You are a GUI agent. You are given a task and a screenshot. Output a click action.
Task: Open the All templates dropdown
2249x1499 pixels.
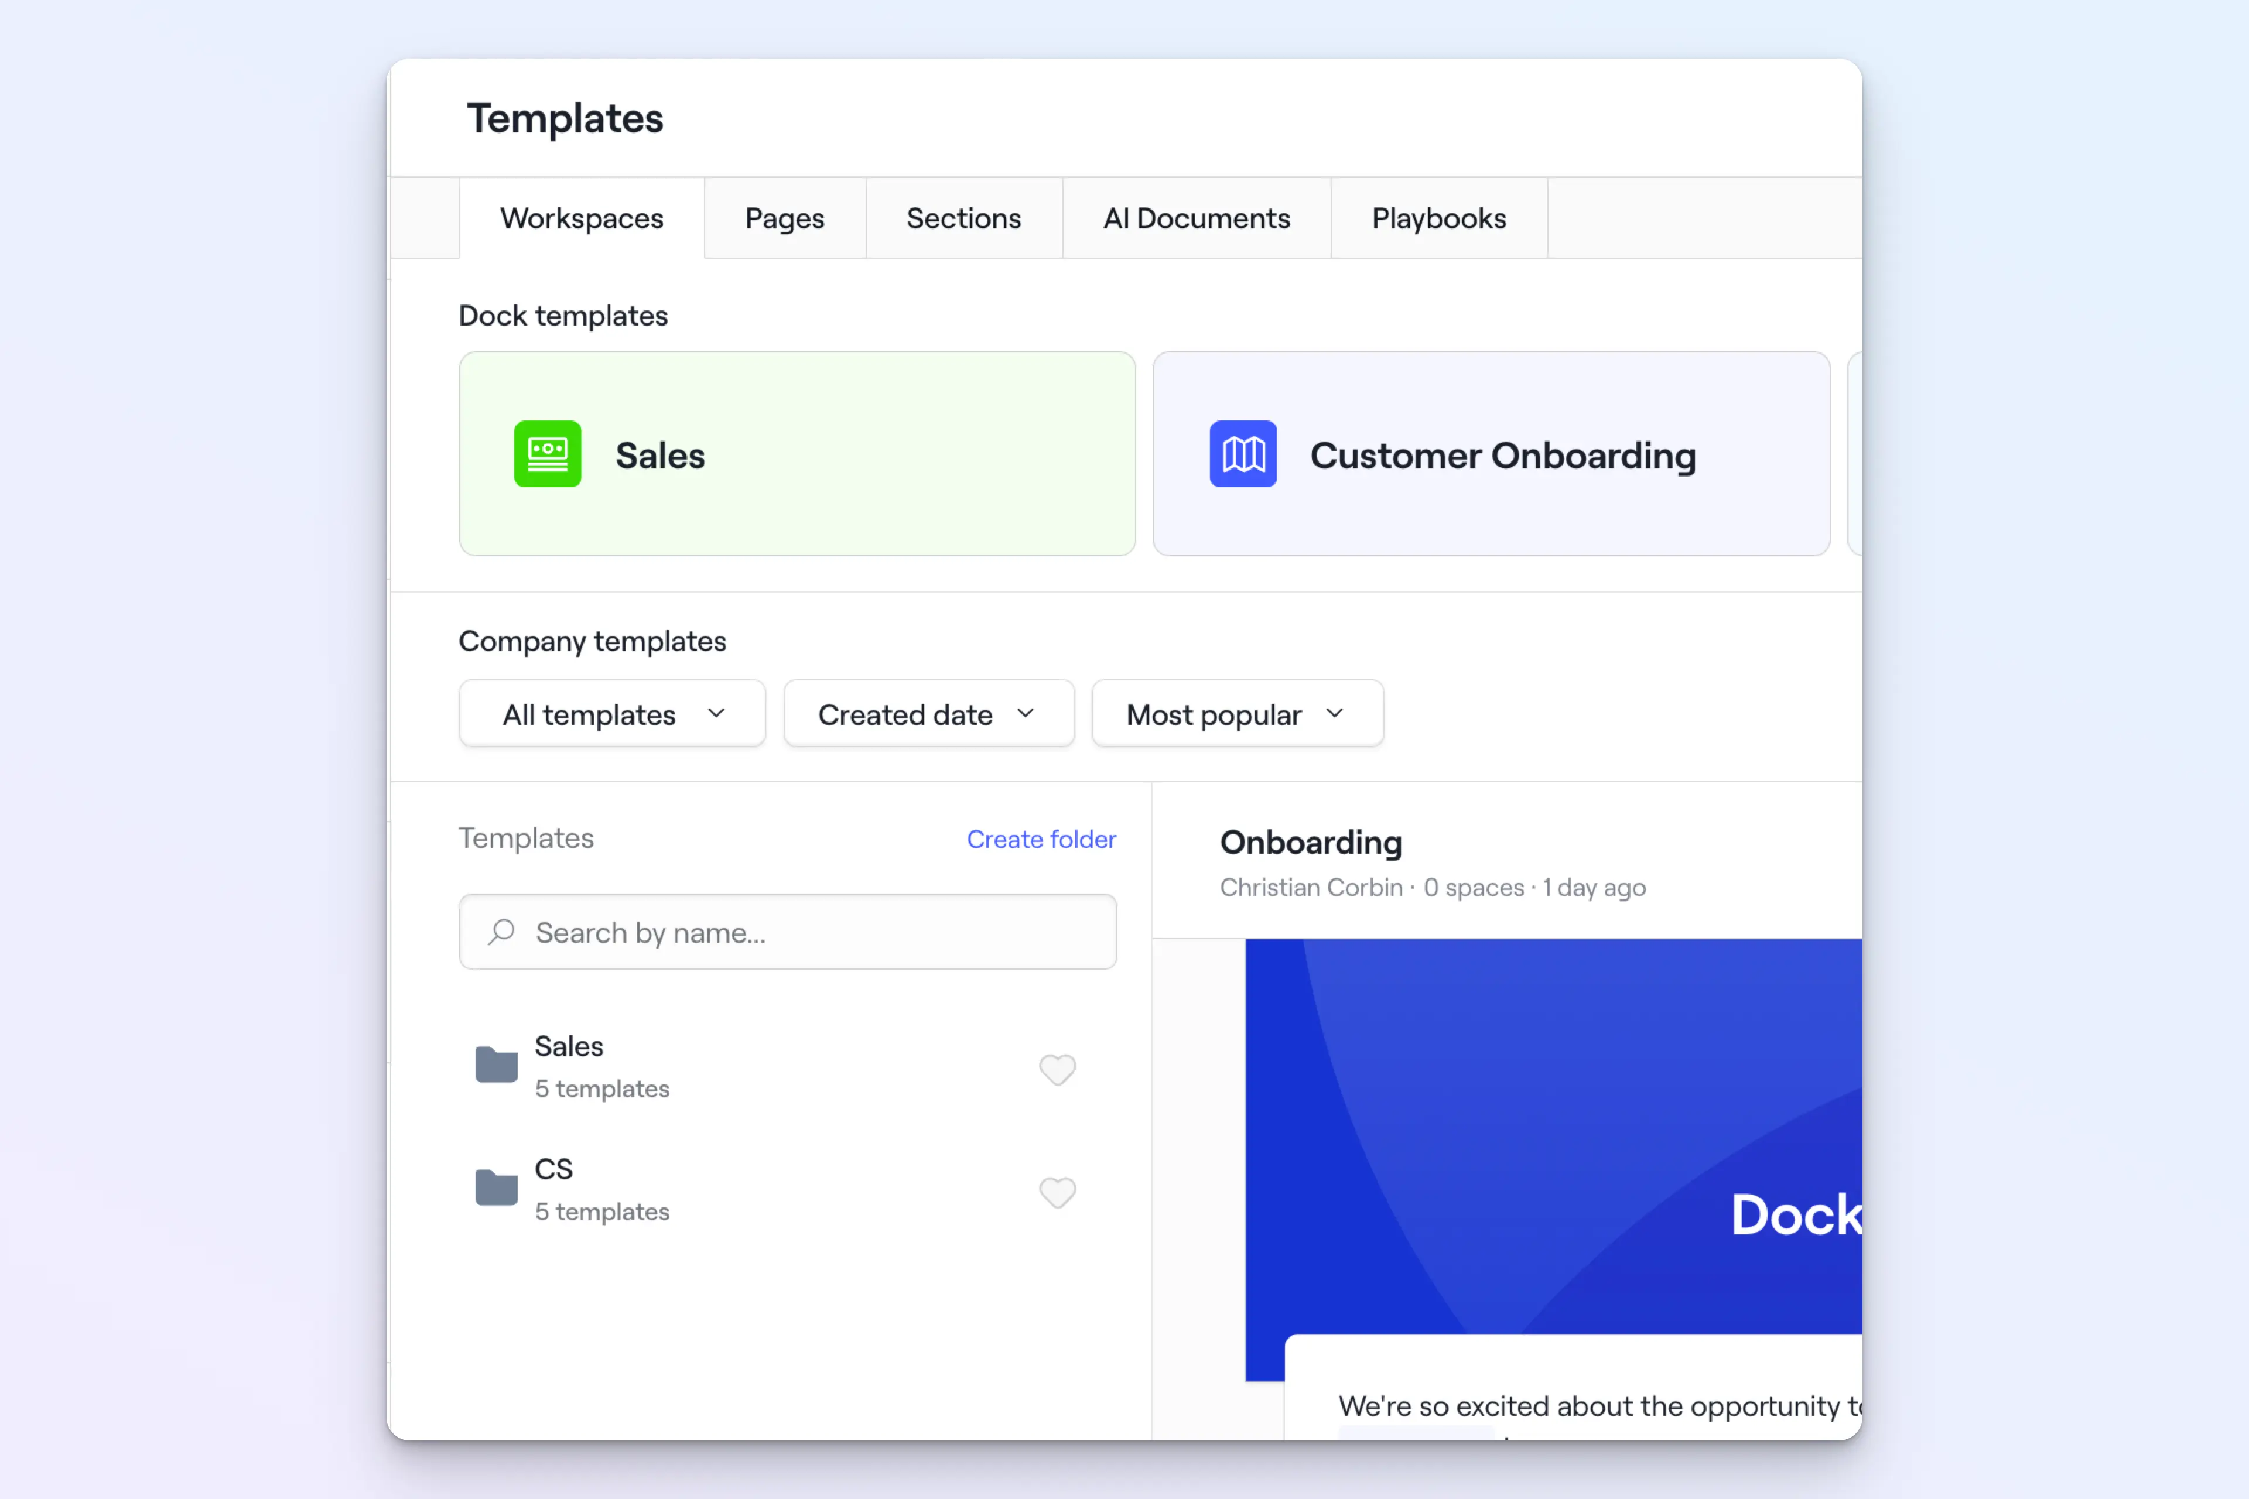(612, 714)
